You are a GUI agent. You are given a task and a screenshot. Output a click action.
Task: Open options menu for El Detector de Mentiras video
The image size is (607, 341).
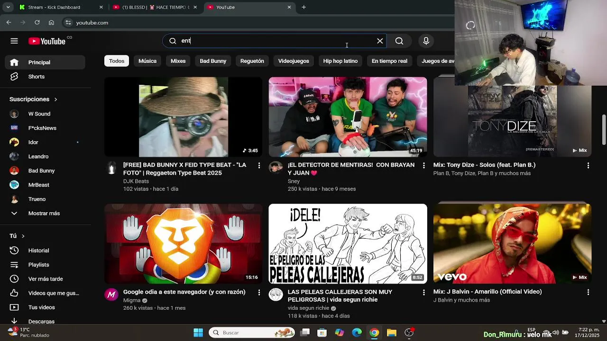423,165
